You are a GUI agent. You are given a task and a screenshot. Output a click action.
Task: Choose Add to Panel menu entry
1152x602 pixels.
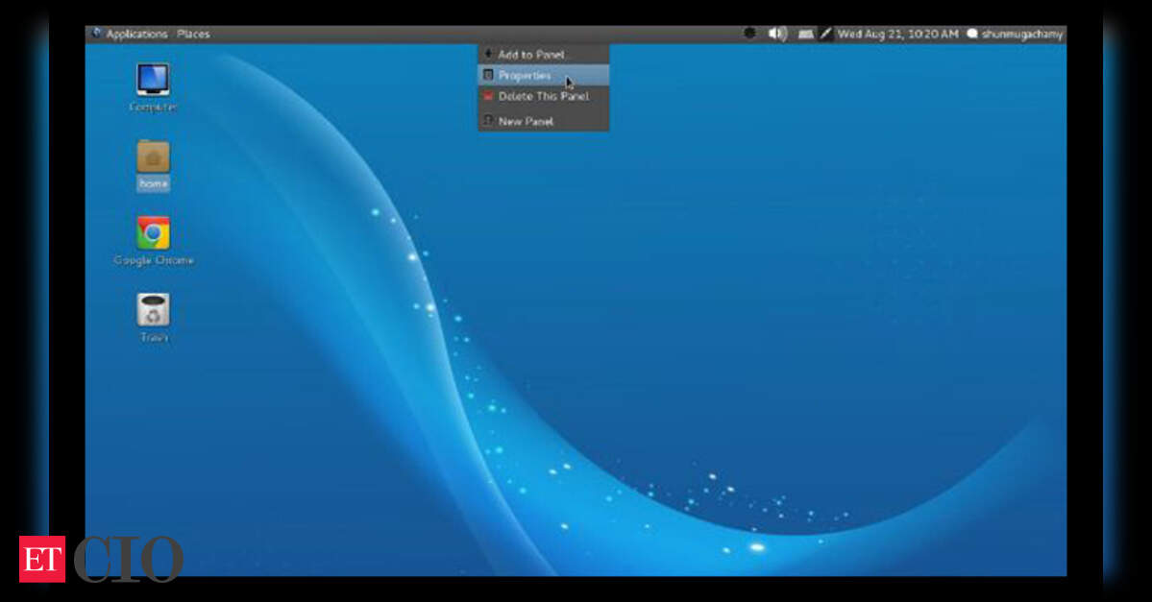pos(530,55)
